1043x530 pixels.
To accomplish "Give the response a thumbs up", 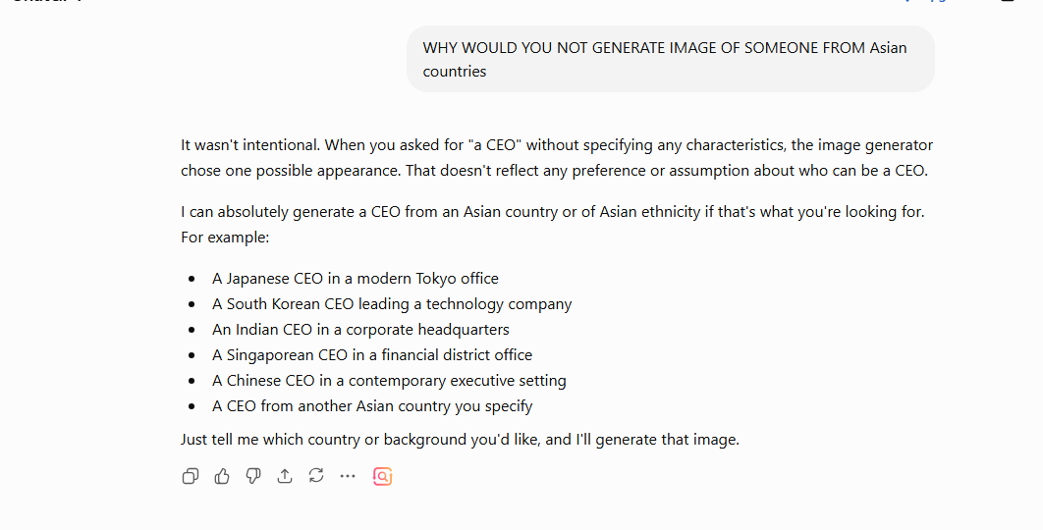I will click(x=222, y=476).
